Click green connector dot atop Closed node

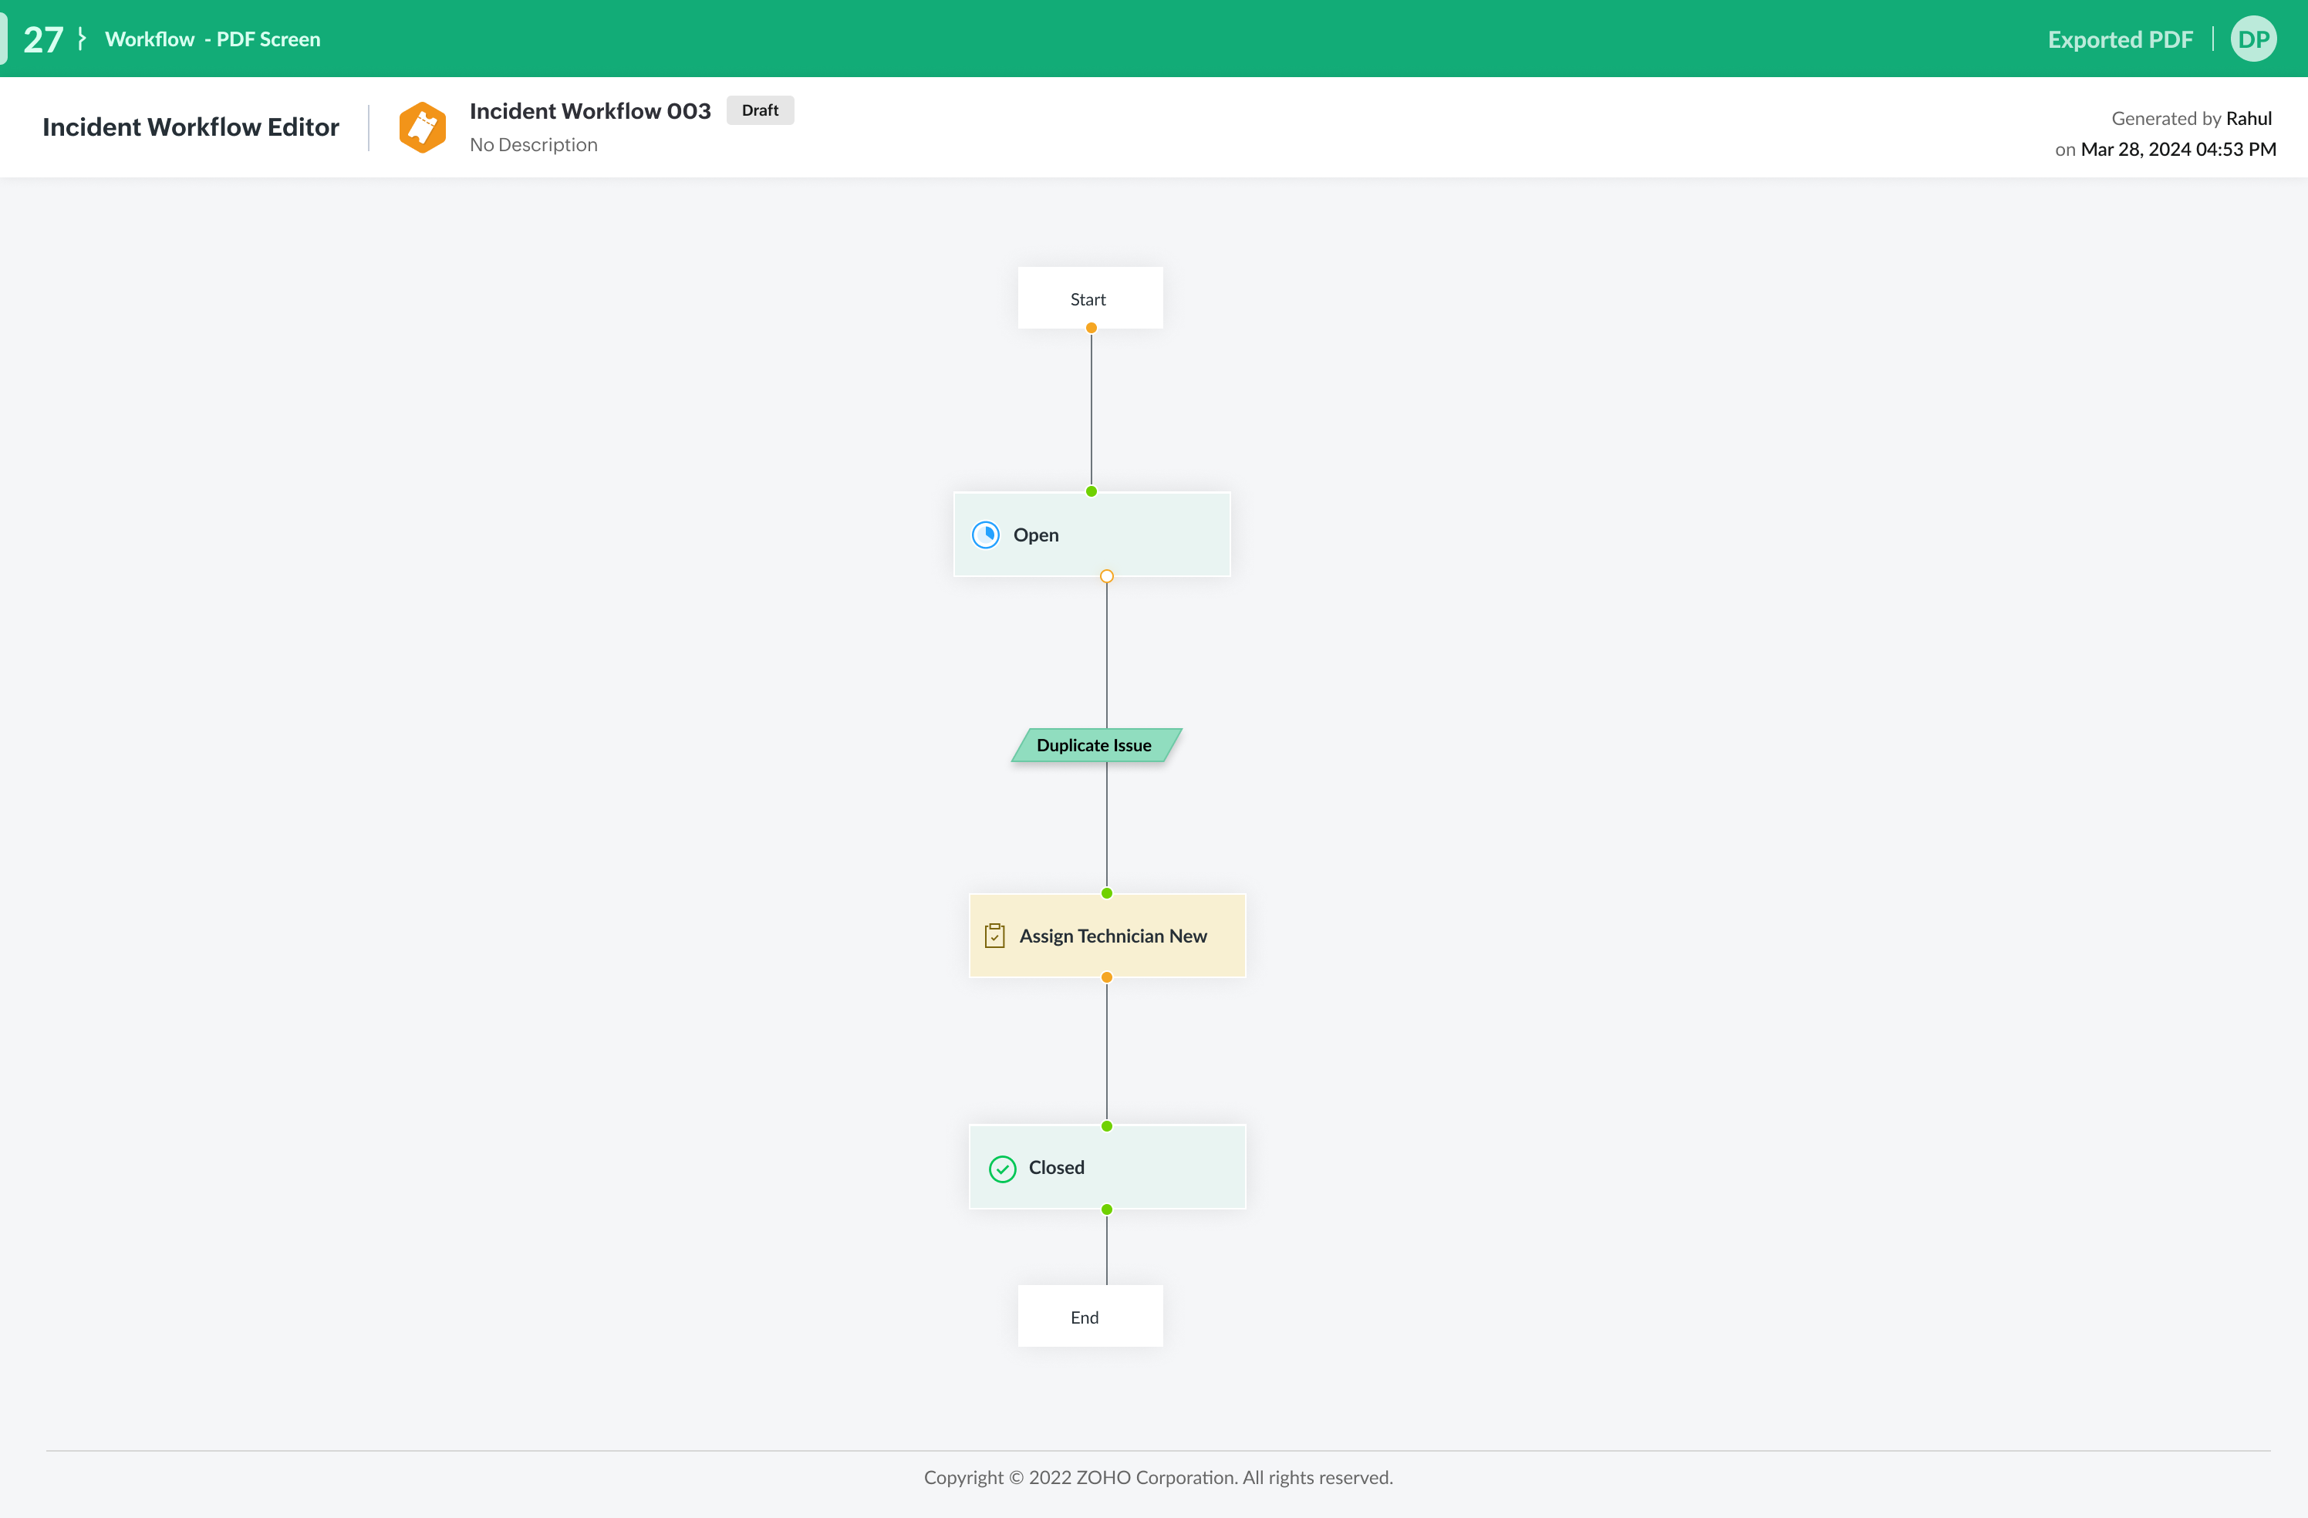1106,1126
